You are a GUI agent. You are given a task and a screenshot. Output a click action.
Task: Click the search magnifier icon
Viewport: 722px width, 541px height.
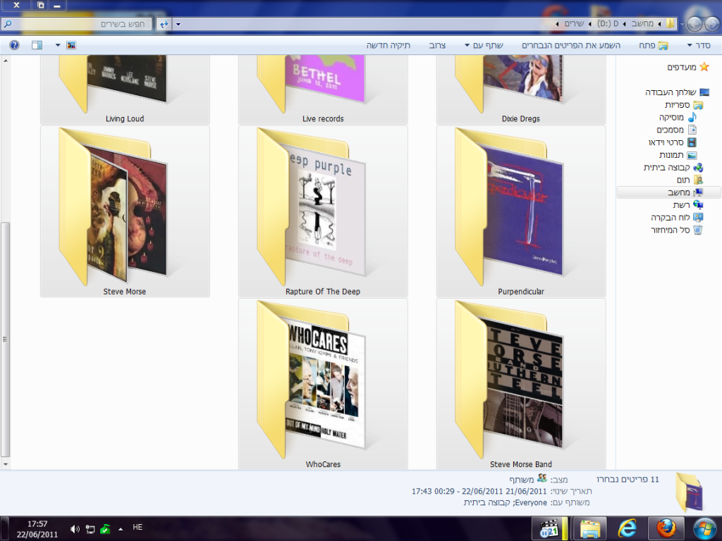pos(7,24)
